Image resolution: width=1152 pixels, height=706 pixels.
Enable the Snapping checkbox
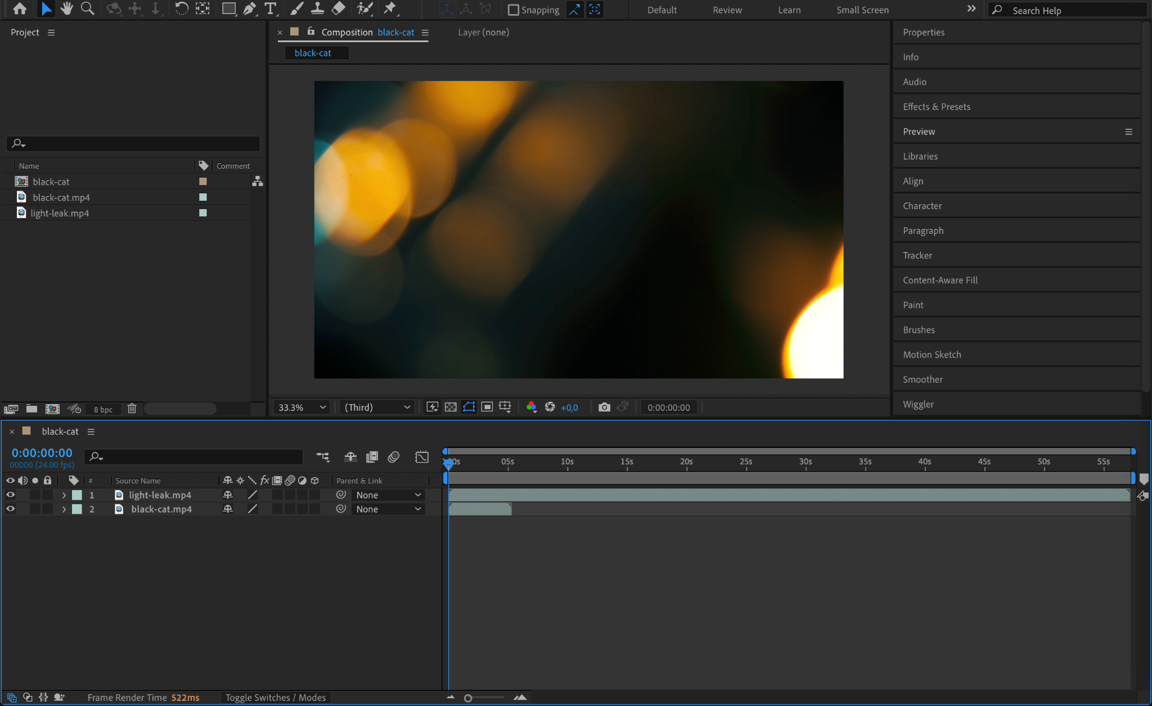coord(513,10)
